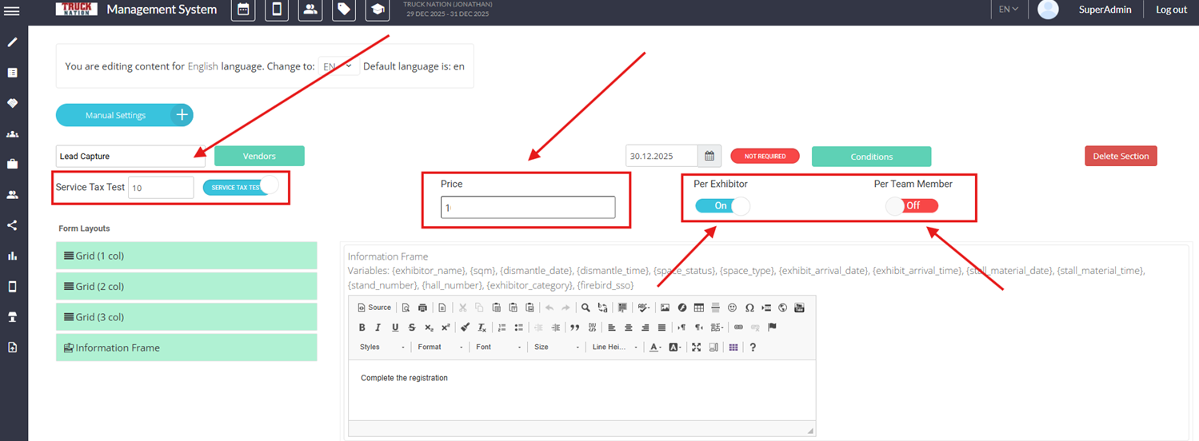Expand the Styles dropdown in editor
The height and width of the screenshot is (441, 1199).
pyautogui.click(x=382, y=348)
